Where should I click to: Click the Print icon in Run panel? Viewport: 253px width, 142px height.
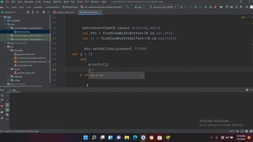click(x=7, y=115)
